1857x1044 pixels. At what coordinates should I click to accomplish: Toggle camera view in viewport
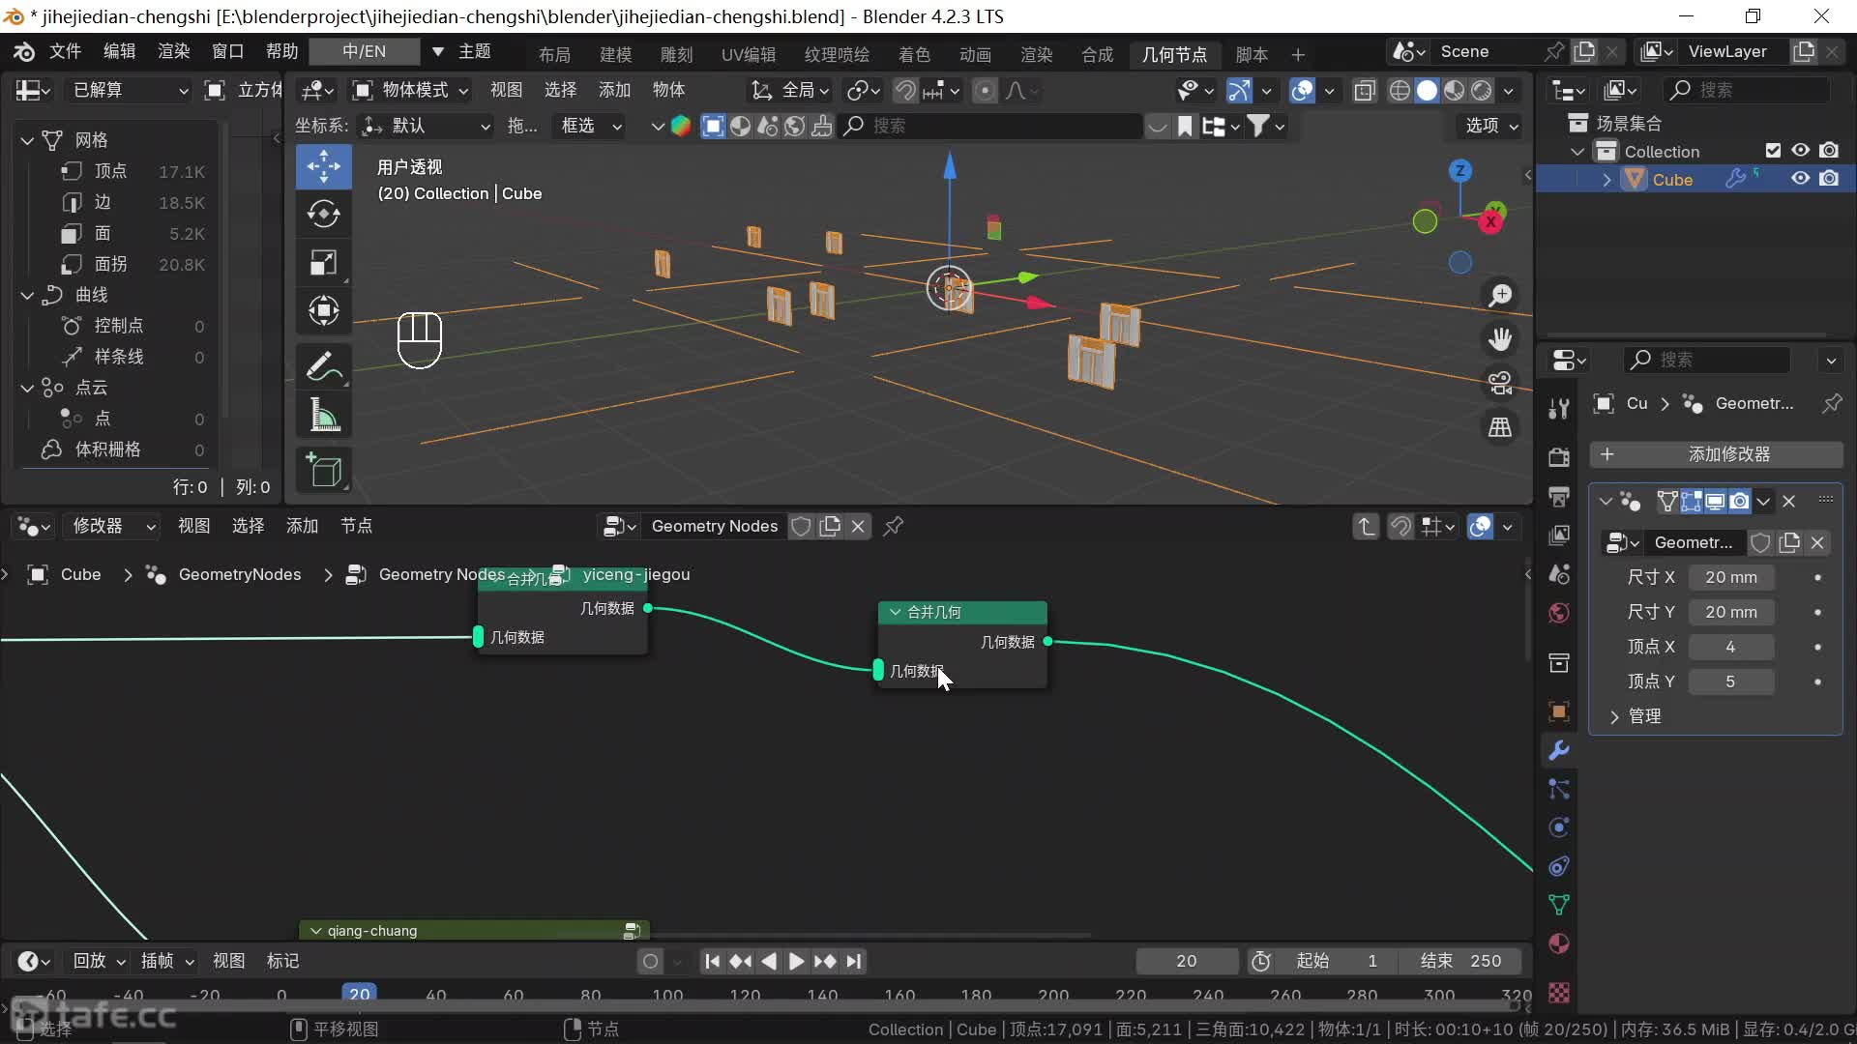tap(1500, 383)
